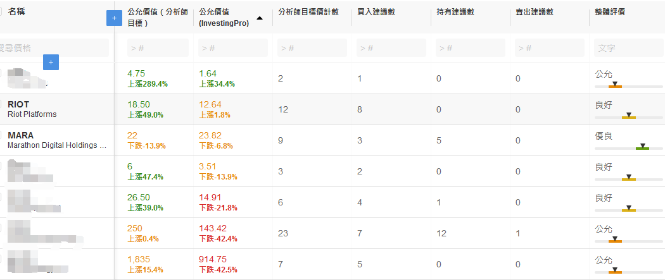Screen dimensions: 665x280
Task: Click filter box under 持有建議數
Action: pos(470,48)
